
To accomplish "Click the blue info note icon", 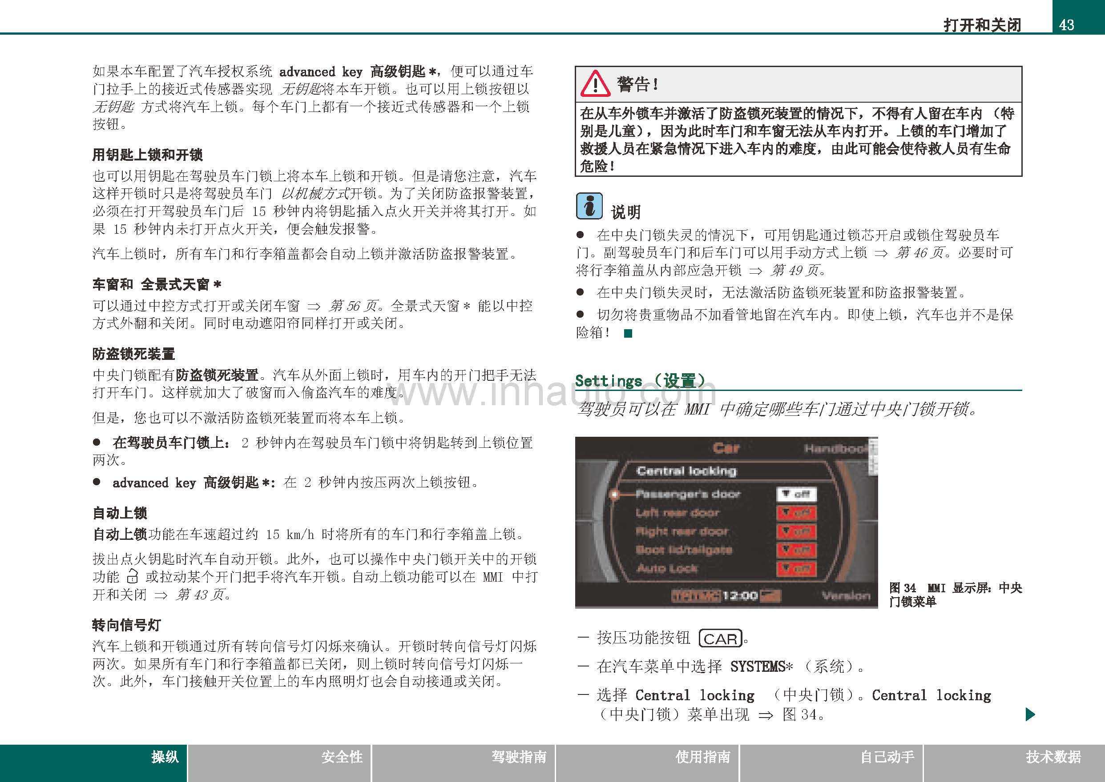I will pyautogui.click(x=589, y=206).
